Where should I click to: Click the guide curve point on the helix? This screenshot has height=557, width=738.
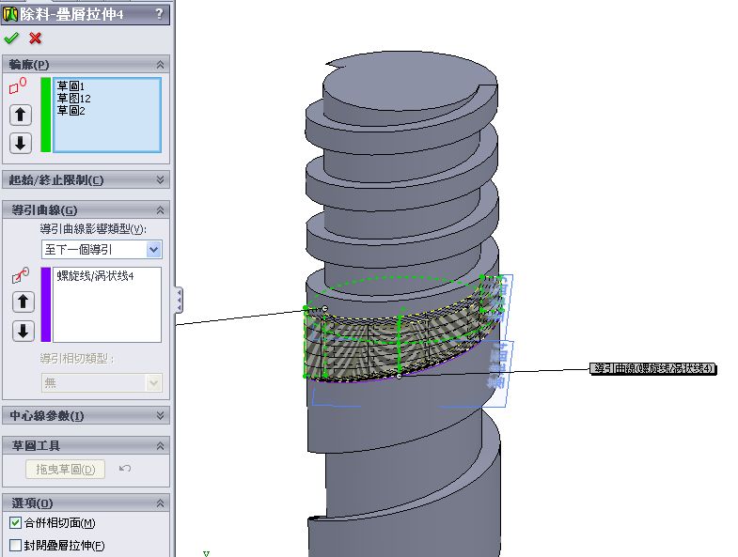(400, 376)
